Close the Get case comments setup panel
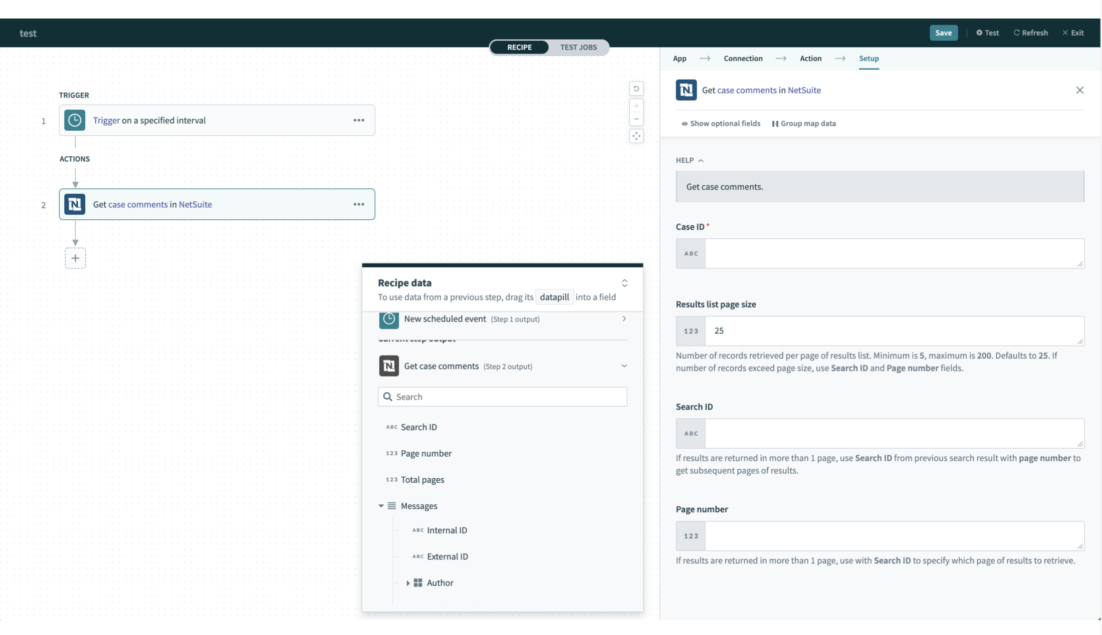Viewport: 1102px width, 635px height. point(1080,90)
